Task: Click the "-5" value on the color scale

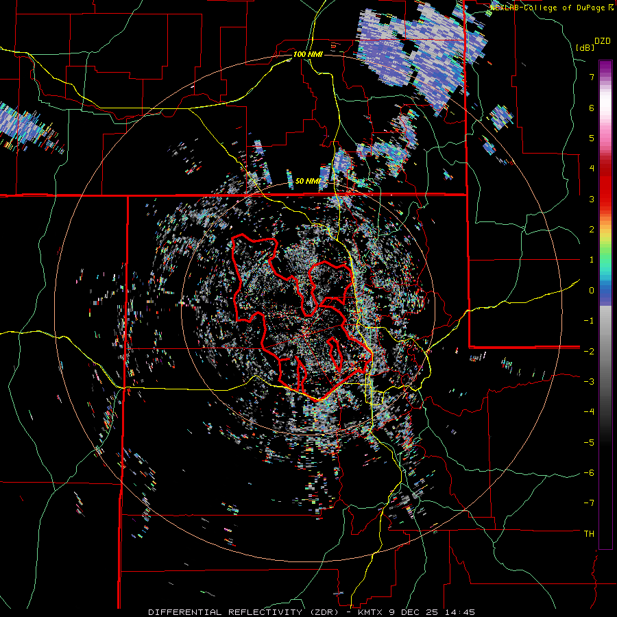Action: pyautogui.click(x=589, y=442)
